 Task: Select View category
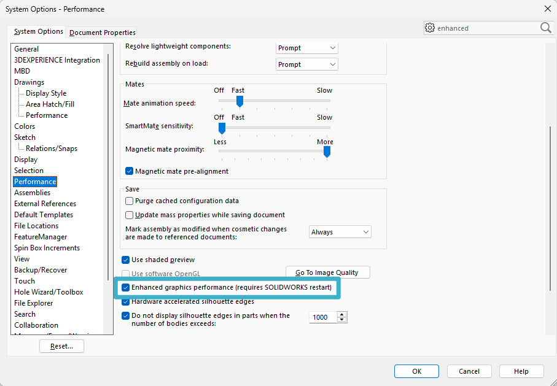(x=21, y=259)
